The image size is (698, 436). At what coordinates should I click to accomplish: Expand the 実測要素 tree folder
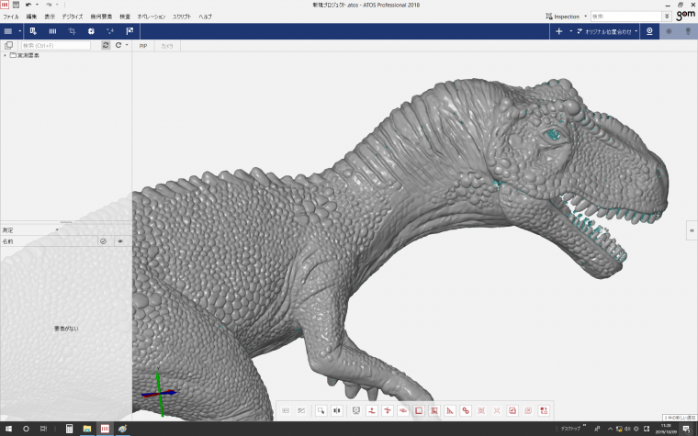[x=5, y=55]
